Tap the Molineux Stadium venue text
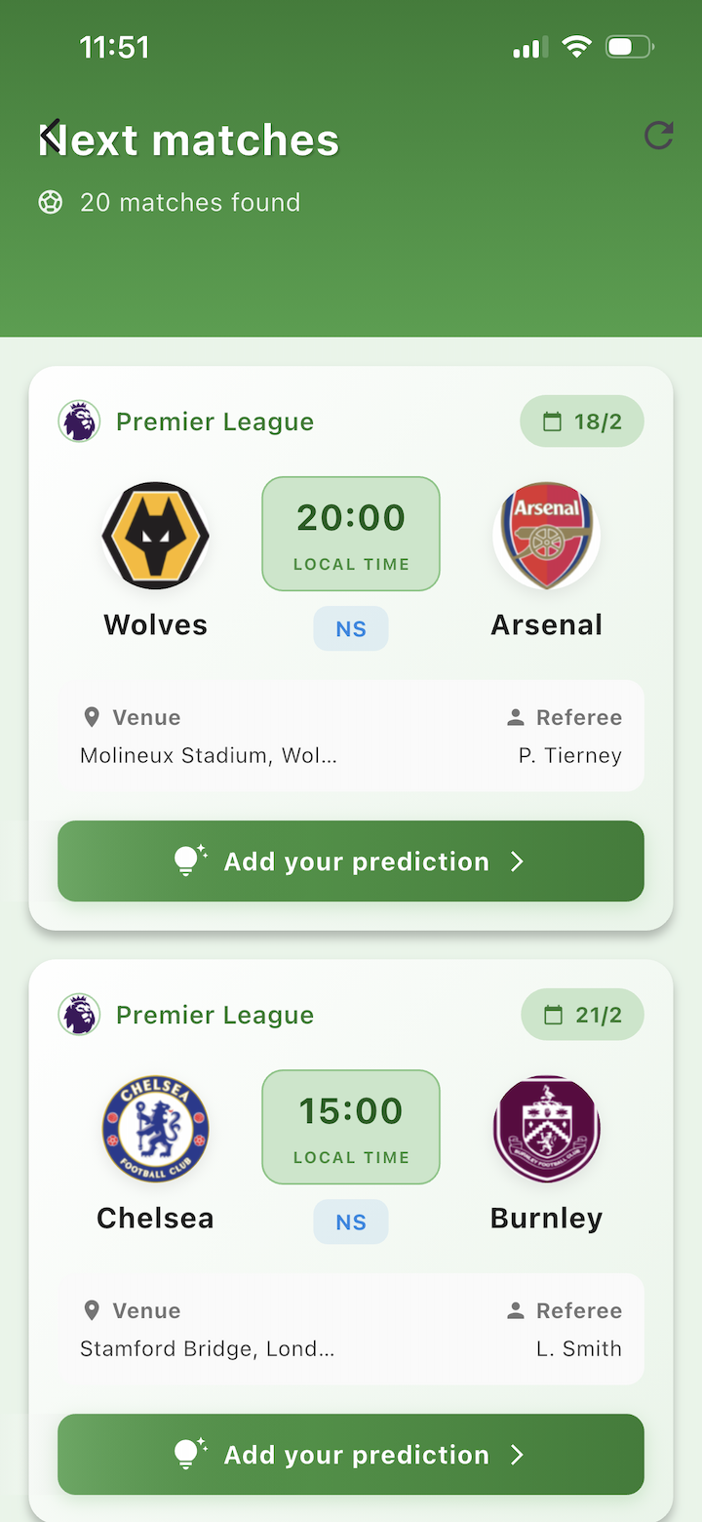This screenshot has height=1522, width=702. (209, 755)
